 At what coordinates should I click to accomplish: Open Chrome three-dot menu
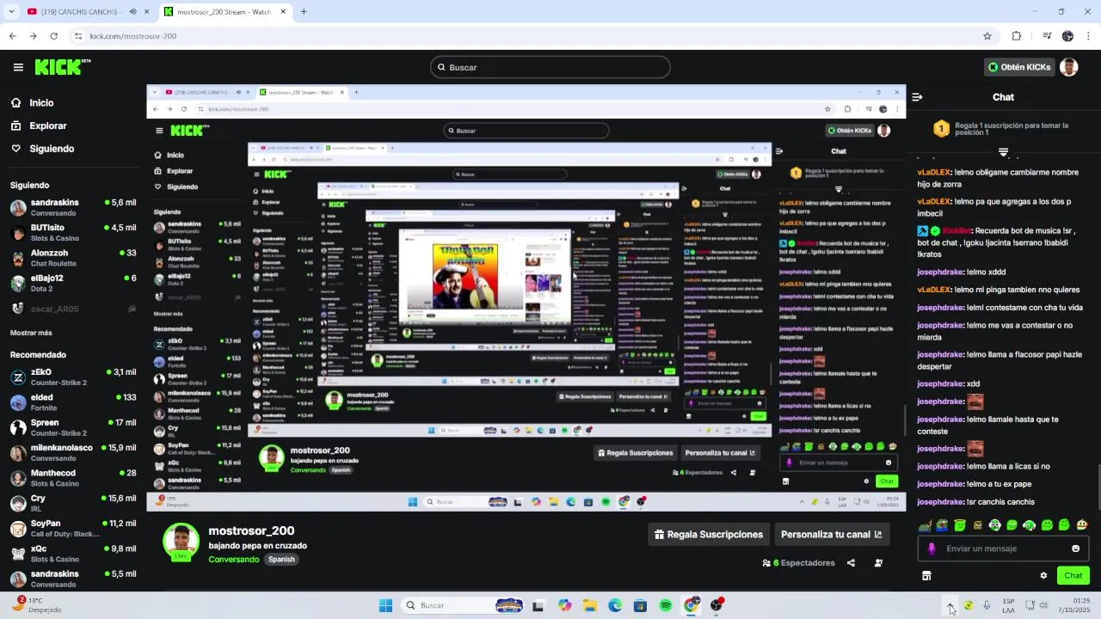point(1089,36)
